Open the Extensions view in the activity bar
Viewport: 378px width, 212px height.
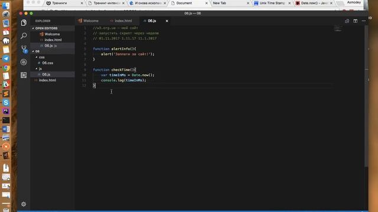(24, 75)
